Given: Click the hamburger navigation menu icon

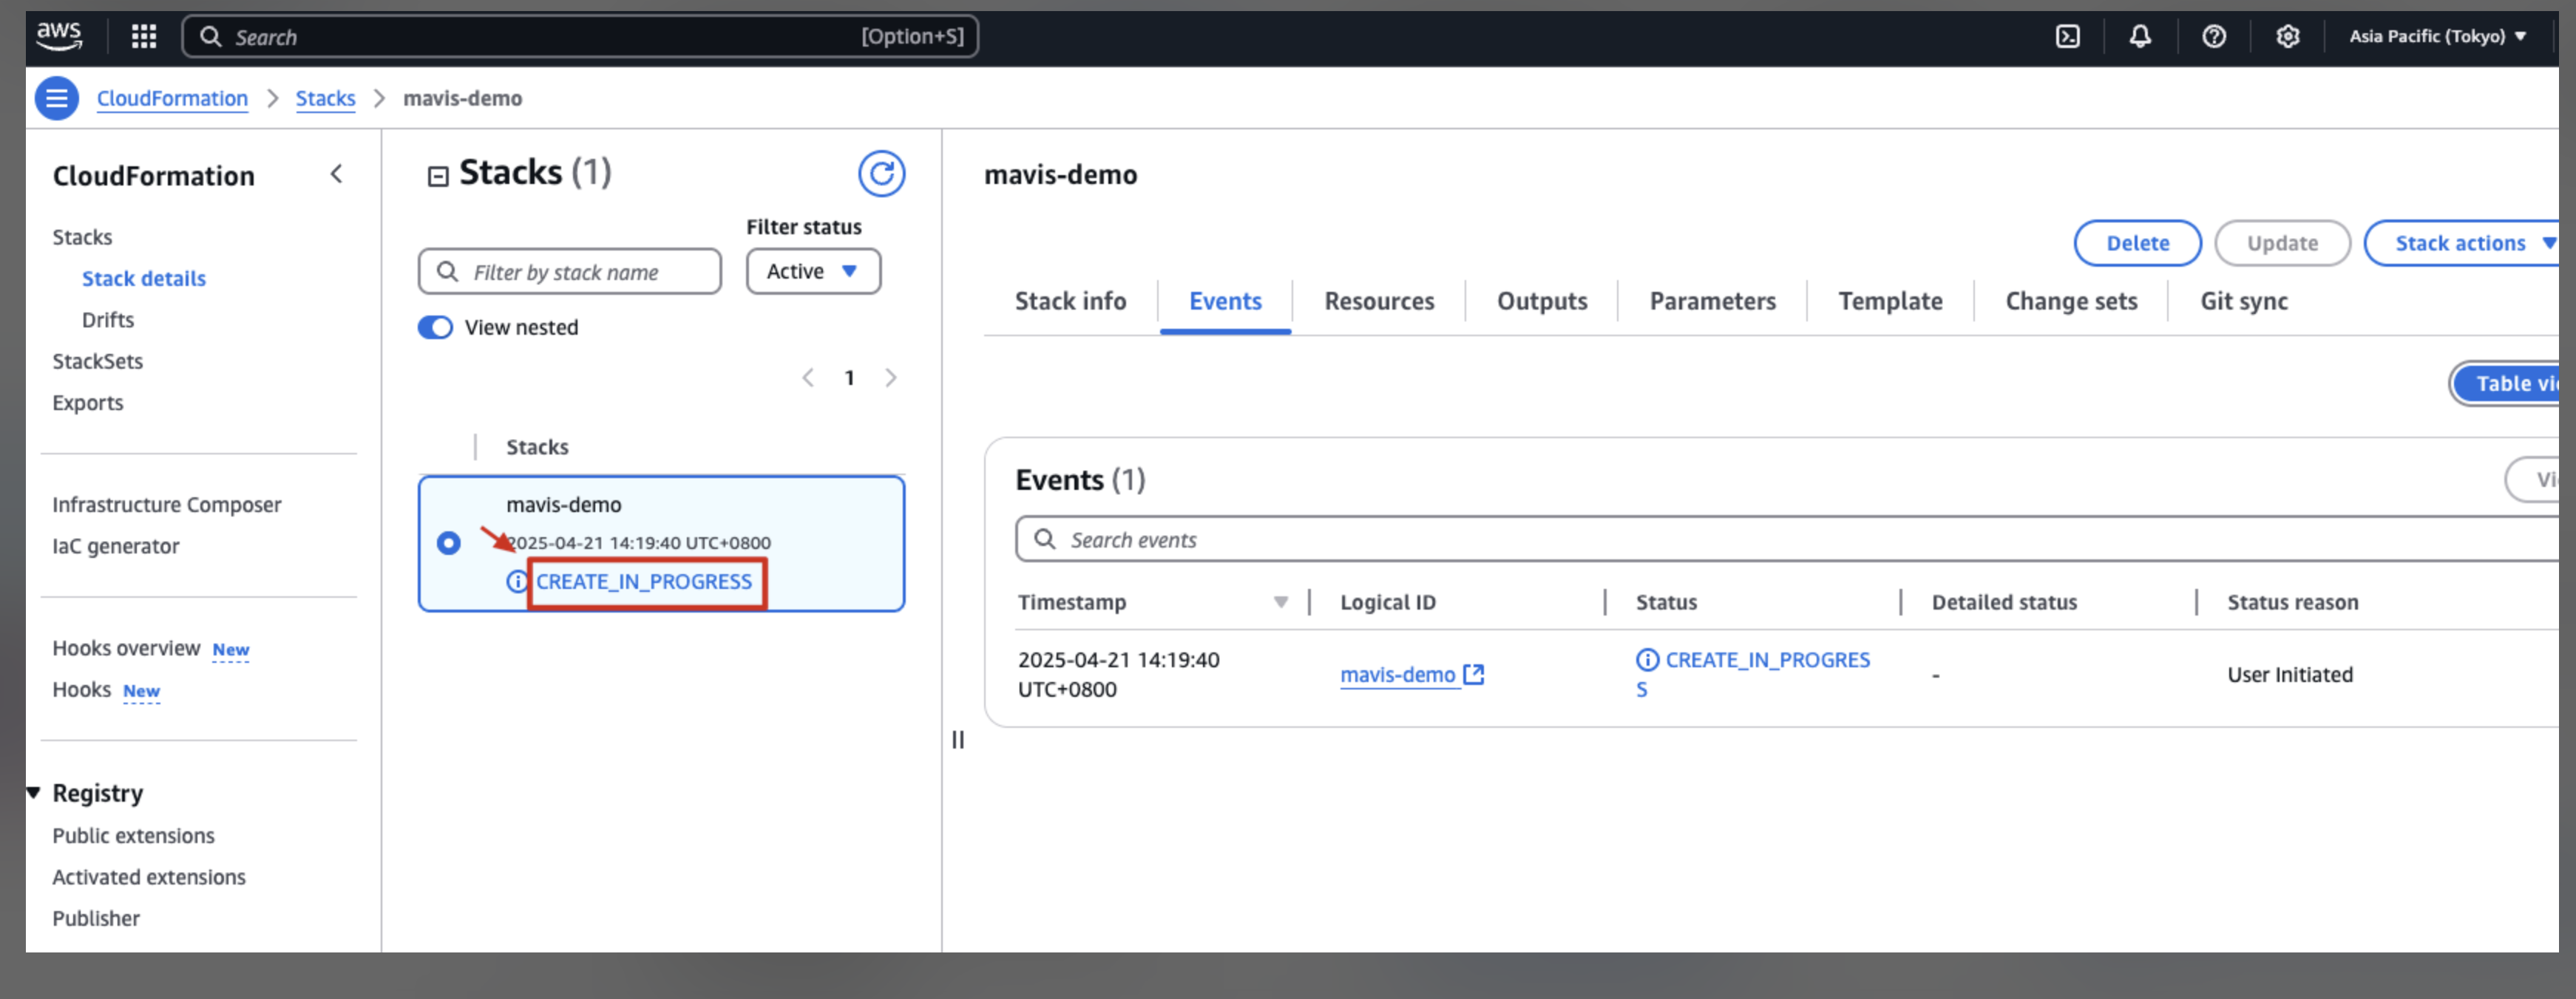Looking at the screenshot, I should tap(57, 98).
